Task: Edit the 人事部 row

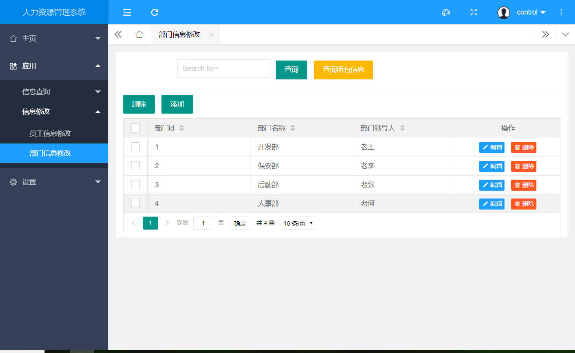Action: coord(492,204)
